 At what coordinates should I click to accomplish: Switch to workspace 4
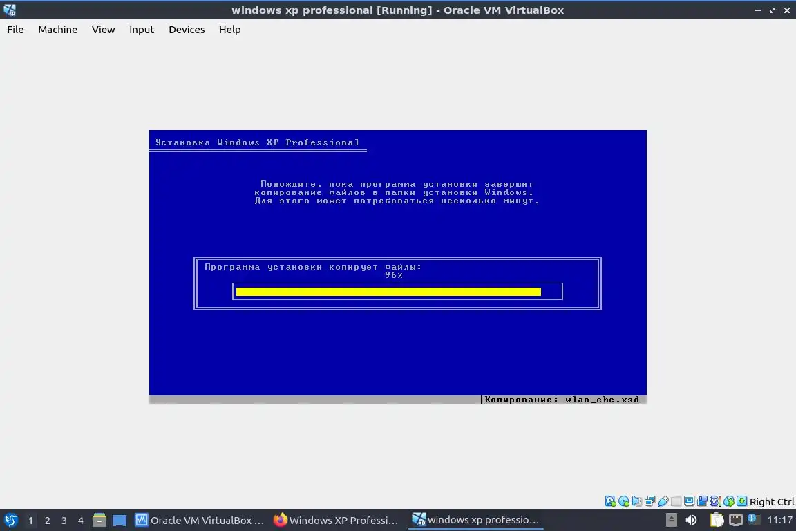tap(81, 521)
